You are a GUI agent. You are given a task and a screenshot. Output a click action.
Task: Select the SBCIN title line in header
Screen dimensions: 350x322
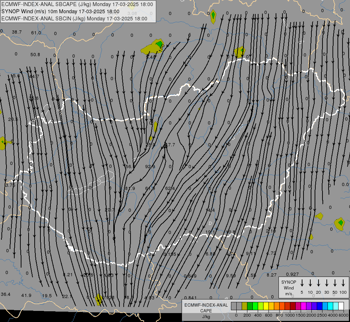click(x=74, y=19)
